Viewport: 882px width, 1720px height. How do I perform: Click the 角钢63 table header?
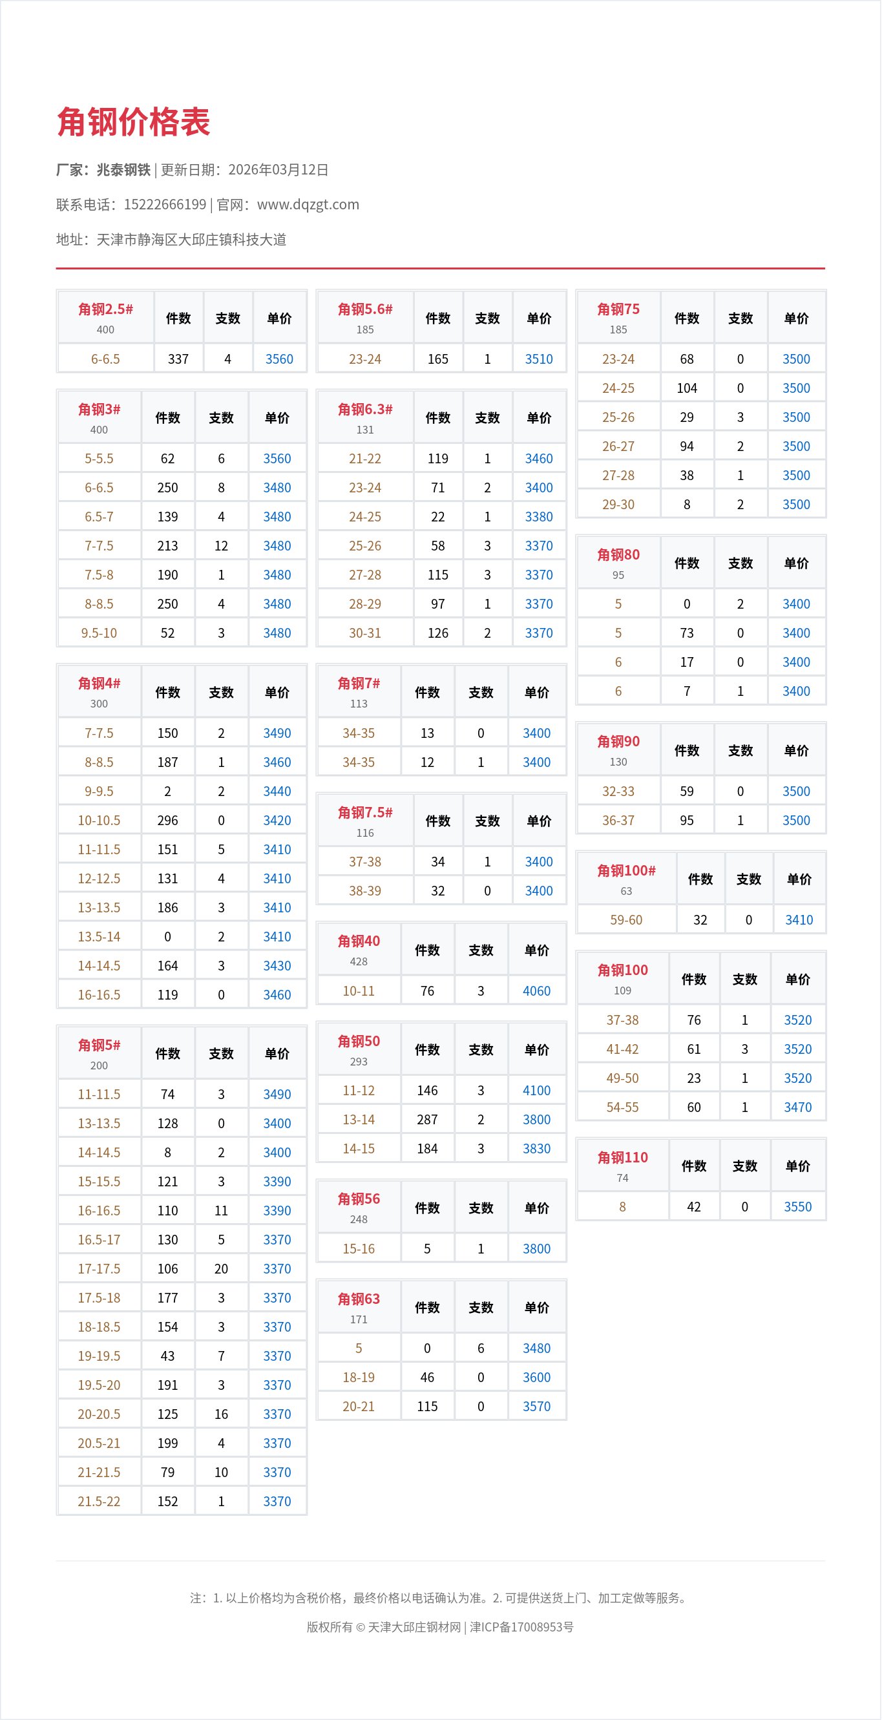click(x=359, y=1307)
